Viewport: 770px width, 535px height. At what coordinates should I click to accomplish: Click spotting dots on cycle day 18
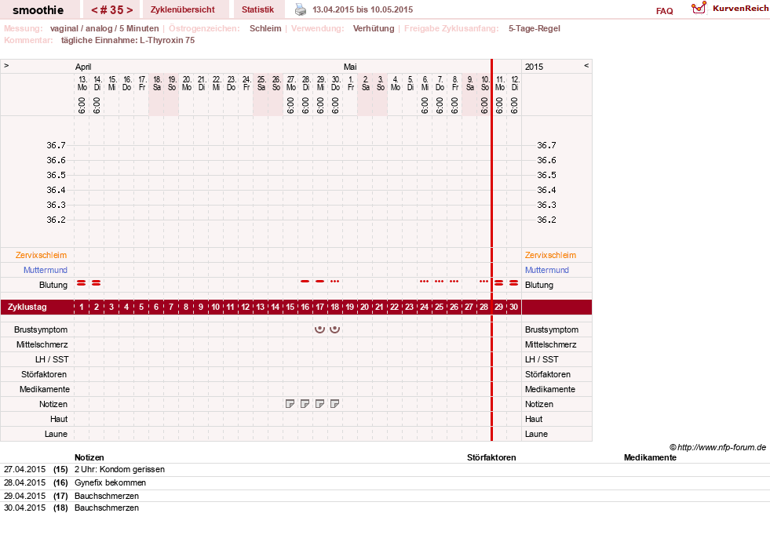point(335,282)
